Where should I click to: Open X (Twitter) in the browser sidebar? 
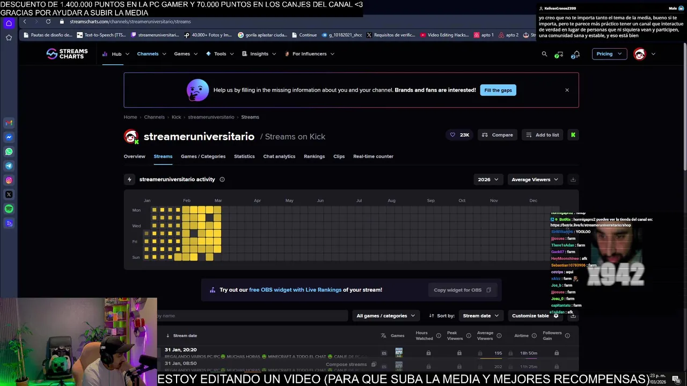[9, 195]
